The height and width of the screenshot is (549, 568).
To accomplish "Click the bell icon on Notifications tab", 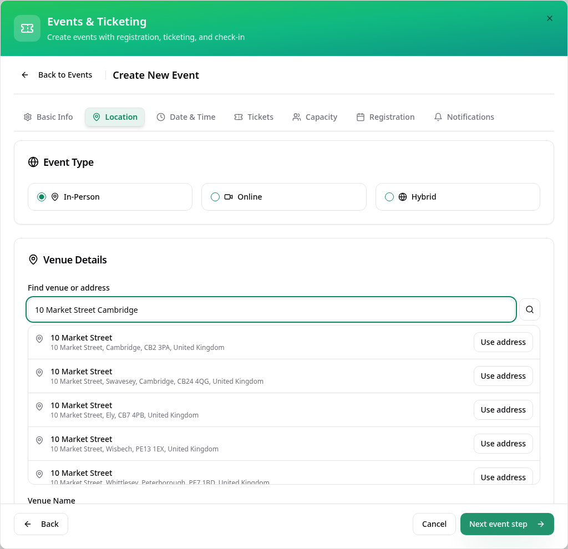I will click(x=438, y=117).
